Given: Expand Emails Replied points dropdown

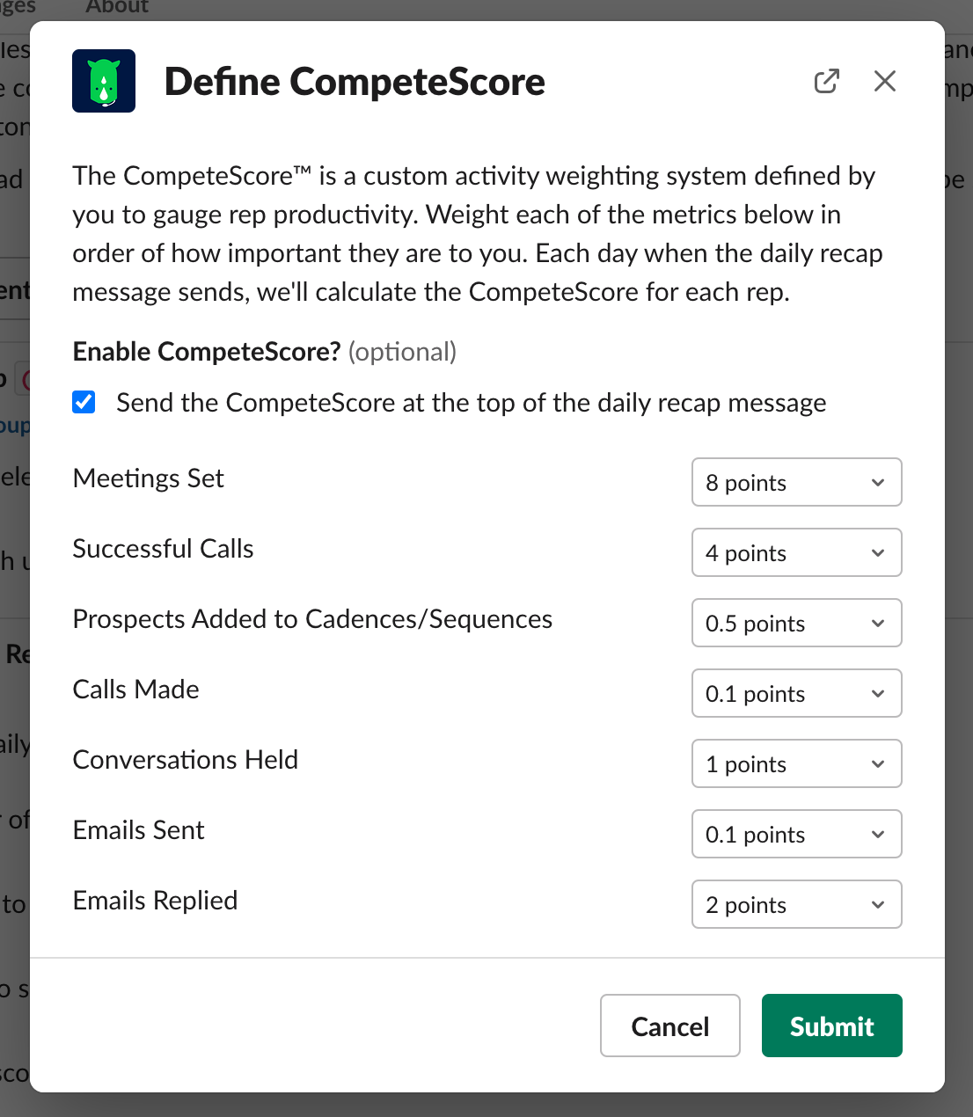Looking at the screenshot, I should click(x=797, y=904).
